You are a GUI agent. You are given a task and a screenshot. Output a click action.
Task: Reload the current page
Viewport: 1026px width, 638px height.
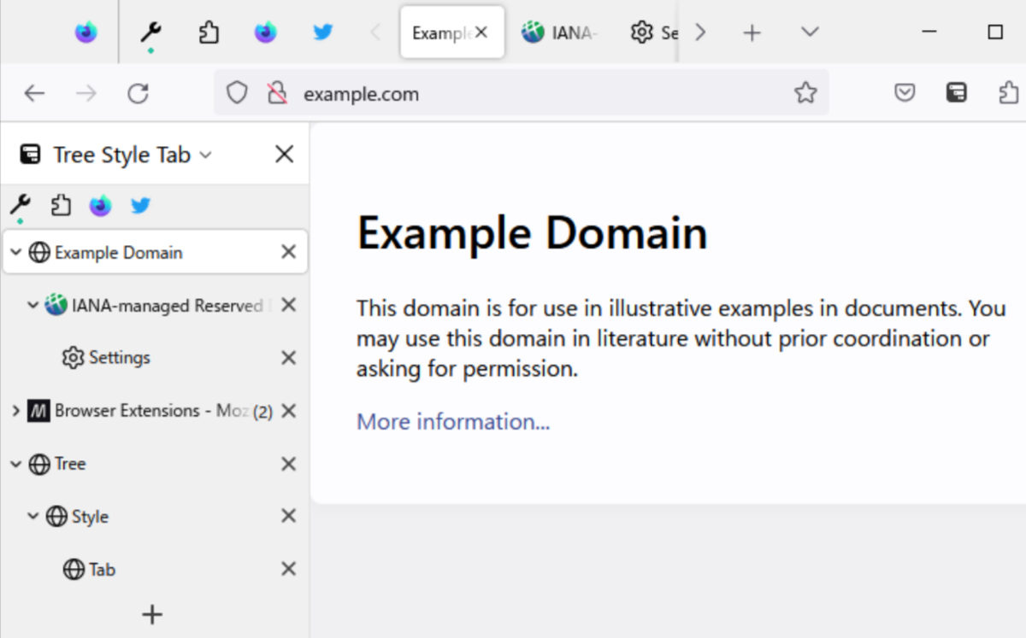(139, 93)
